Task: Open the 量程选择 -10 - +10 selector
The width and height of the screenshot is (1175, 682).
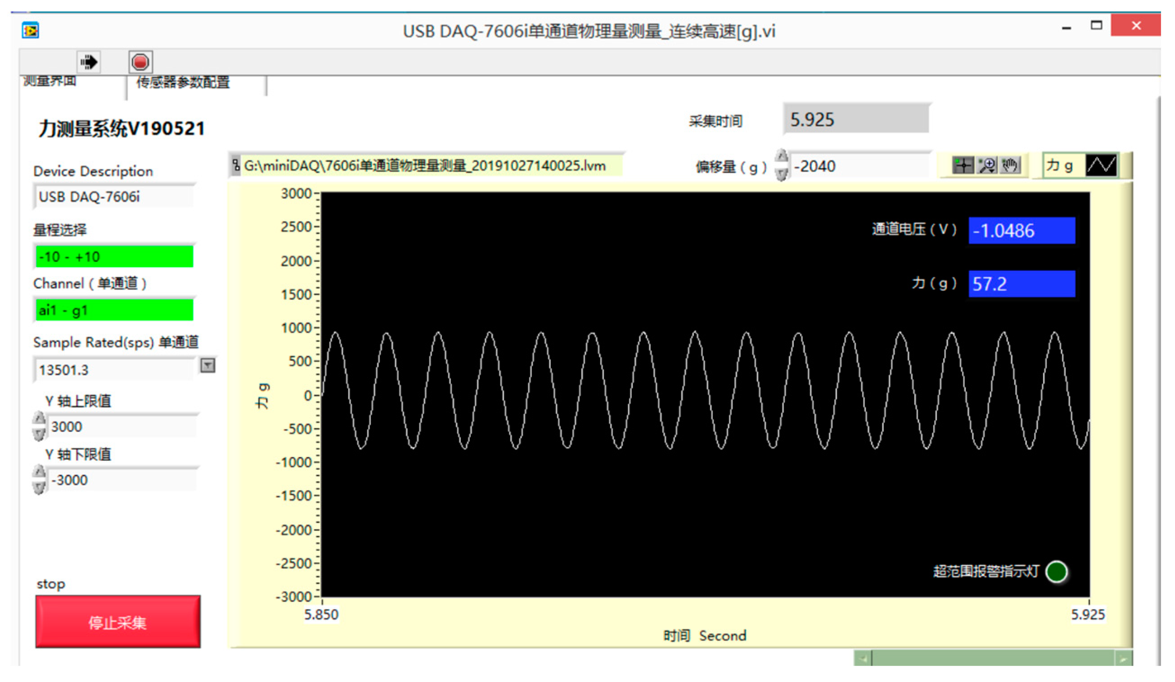Action: [x=114, y=257]
